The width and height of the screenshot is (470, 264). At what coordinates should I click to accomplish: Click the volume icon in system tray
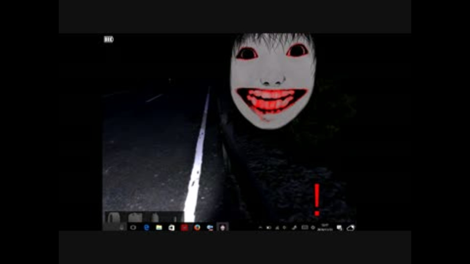tap(285, 228)
